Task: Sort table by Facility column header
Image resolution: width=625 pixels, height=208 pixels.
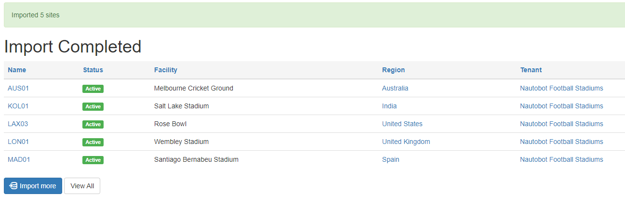Action: point(166,70)
